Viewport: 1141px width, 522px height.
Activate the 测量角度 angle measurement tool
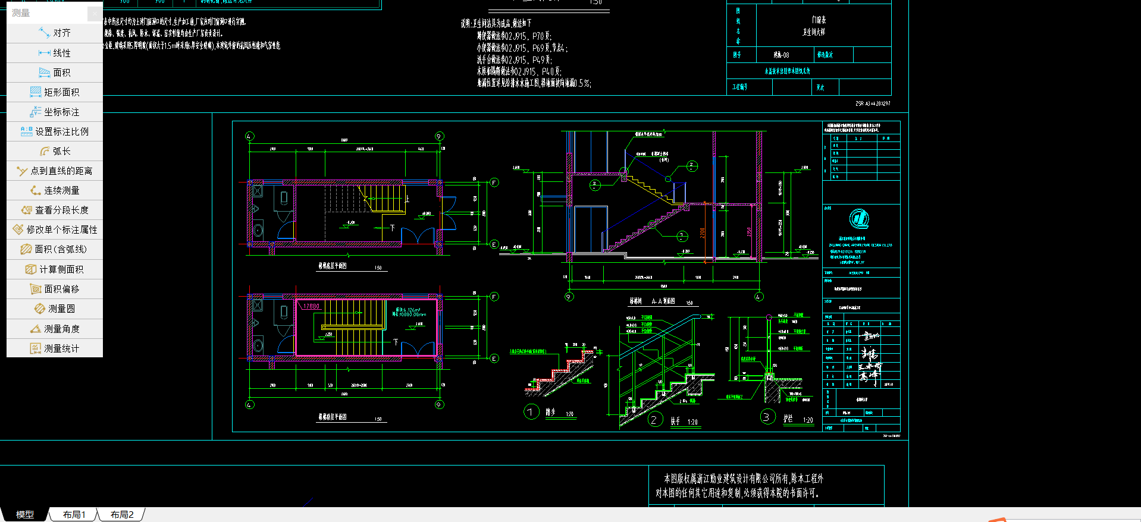click(55, 329)
